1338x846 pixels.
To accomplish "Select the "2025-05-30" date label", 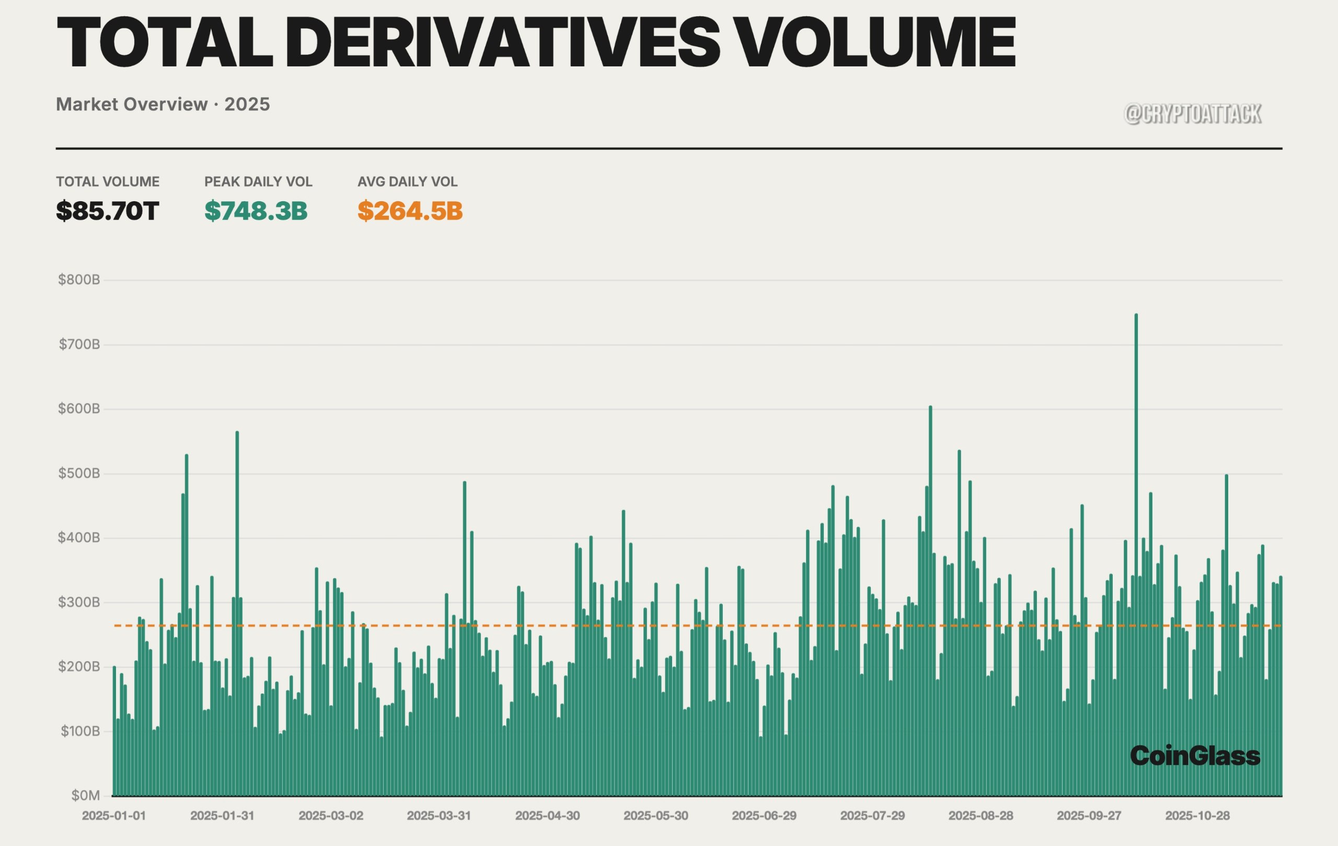I will [655, 816].
